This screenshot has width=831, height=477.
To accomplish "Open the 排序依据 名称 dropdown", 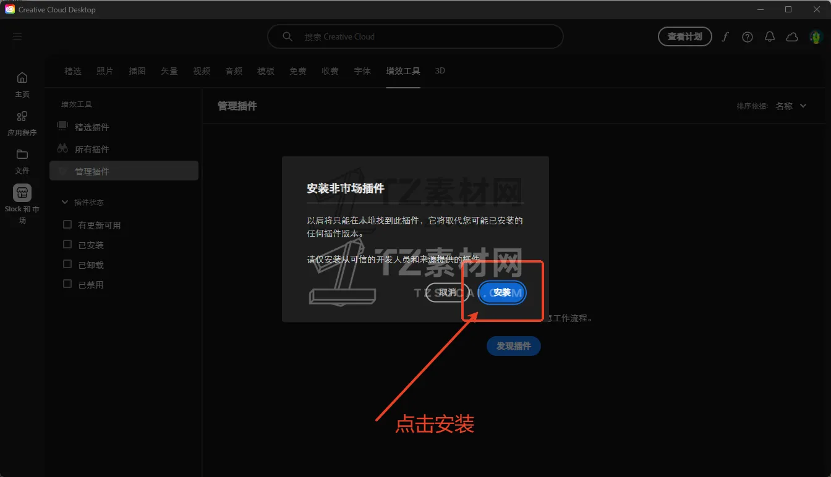I will click(x=791, y=106).
